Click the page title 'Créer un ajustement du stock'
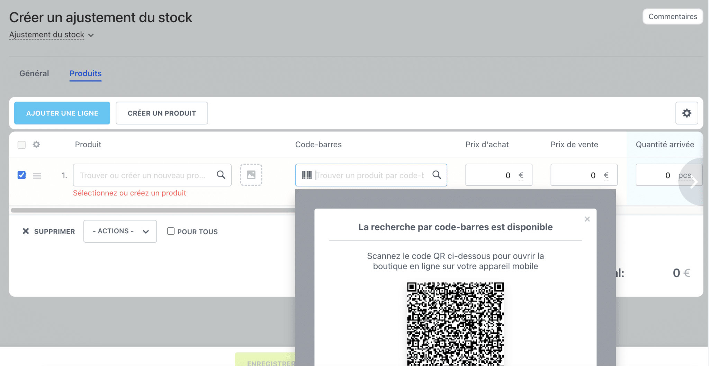The image size is (709, 366). click(x=101, y=17)
